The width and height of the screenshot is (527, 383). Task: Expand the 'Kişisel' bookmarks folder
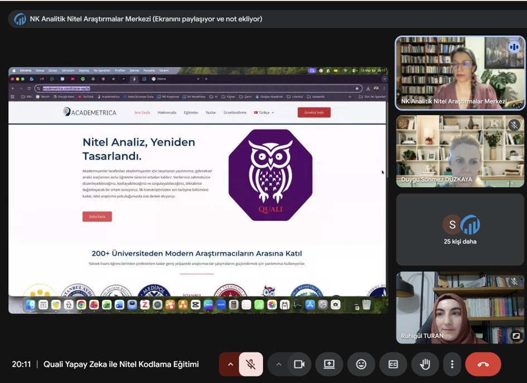tap(228, 97)
